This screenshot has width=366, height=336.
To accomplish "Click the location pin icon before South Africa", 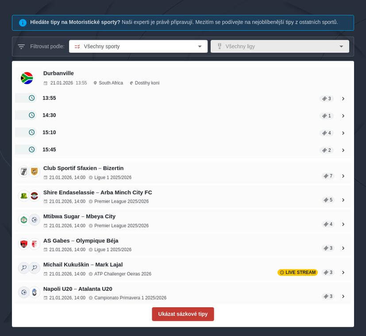I will coord(95,83).
